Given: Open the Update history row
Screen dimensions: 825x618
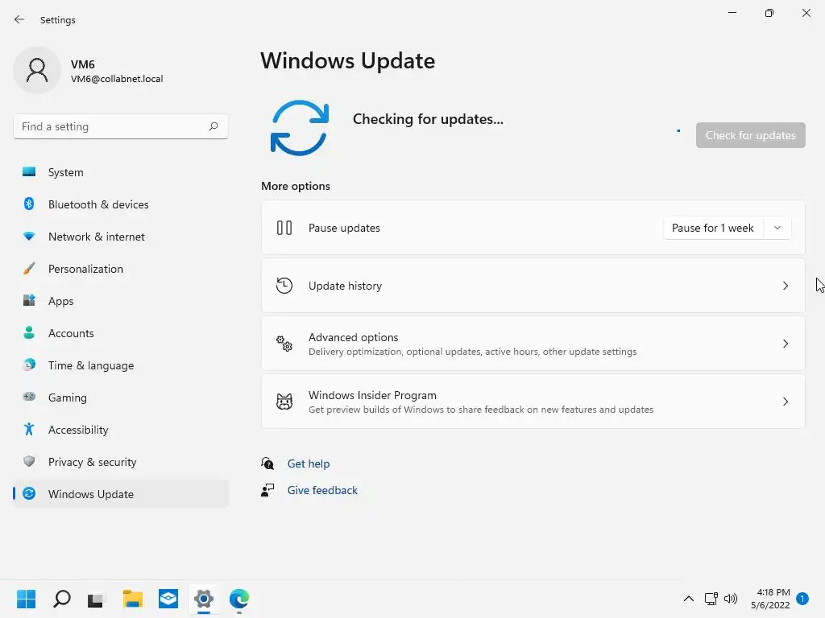Looking at the screenshot, I should pos(533,286).
